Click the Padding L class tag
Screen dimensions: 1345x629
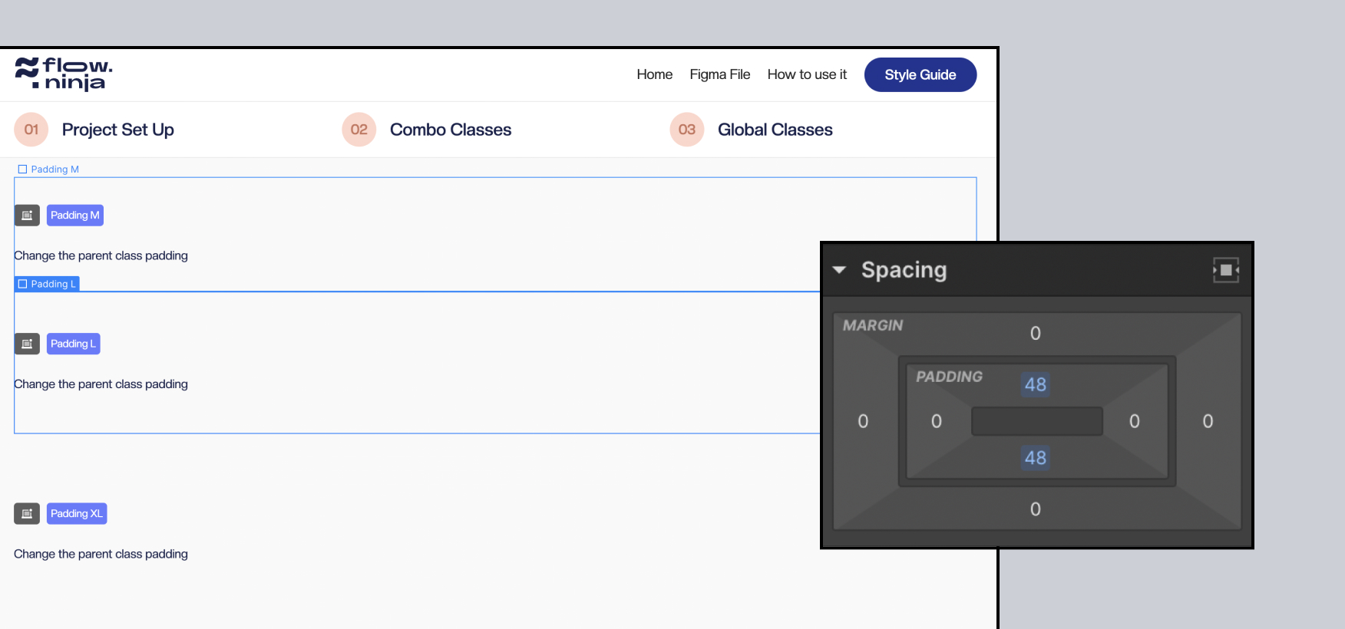click(74, 344)
